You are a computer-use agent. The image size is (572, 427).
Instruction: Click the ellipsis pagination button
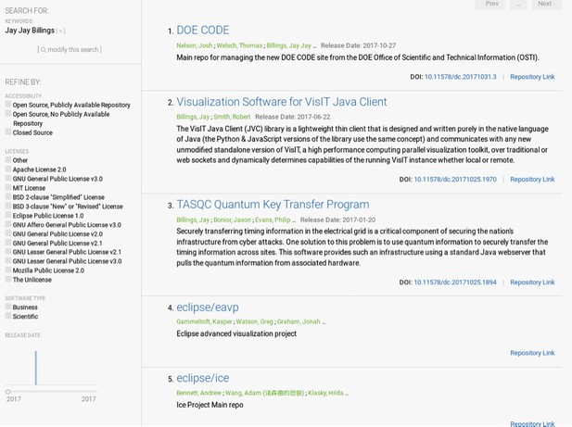[x=518, y=4]
